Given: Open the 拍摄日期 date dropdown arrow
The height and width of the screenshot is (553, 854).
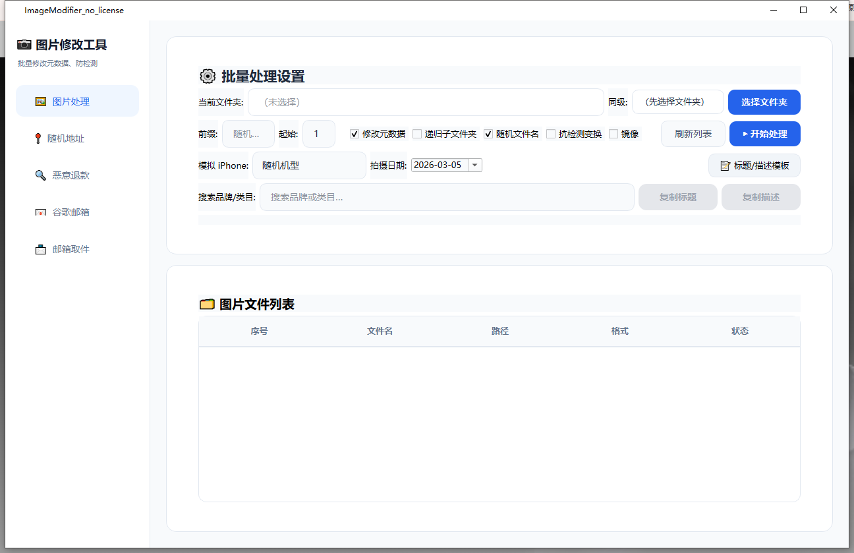Looking at the screenshot, I should (475, 165).
